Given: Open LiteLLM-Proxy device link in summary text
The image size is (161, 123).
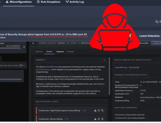Looking at the screenshot, I should click(x=52, y=67).
